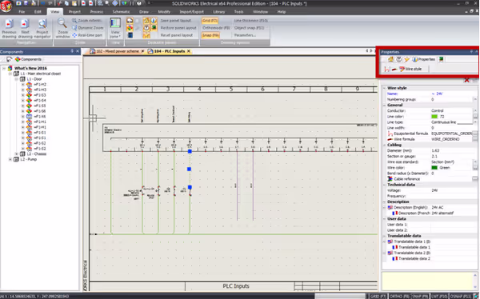
Task: Collapse the General properties section
Action: pyautogui.click(x=385, y=105)
